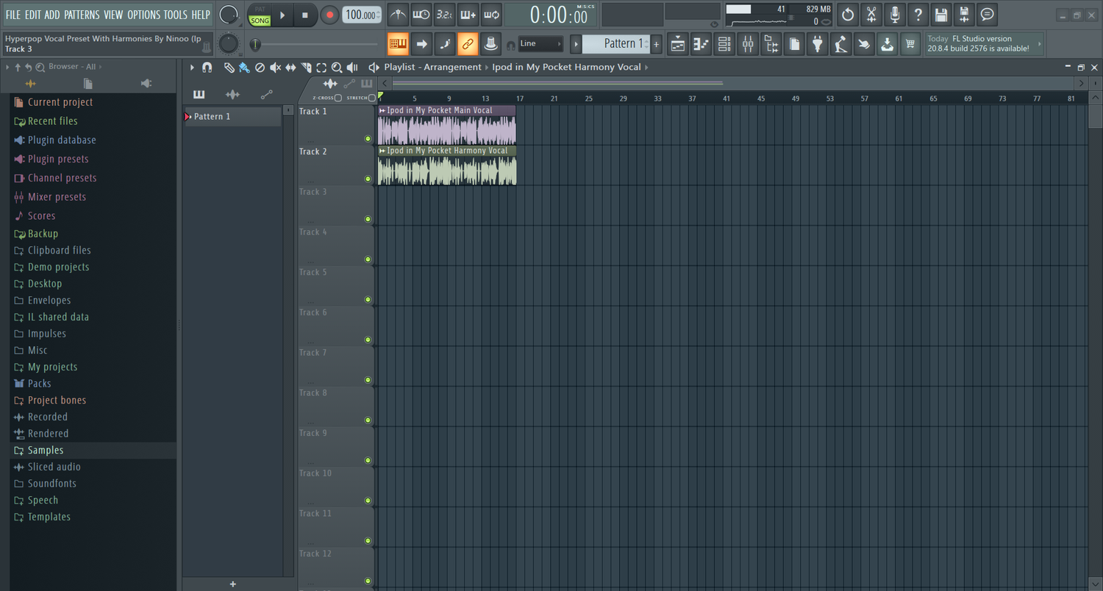
Task: Click the scissors cut icon in the toolbar
Action: tap(871, 14)
